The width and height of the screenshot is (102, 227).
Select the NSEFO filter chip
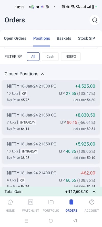click(71, 56)
